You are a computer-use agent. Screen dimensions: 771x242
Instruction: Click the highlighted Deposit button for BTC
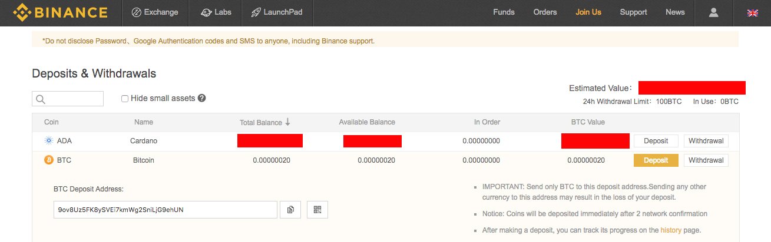pyautogui.click(x=656, y=160)
